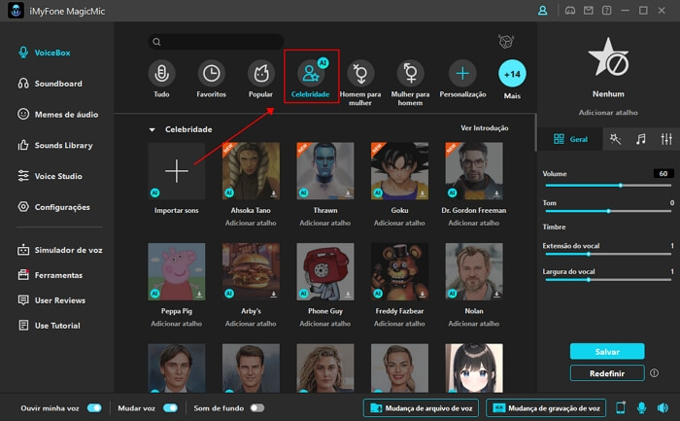Open info icon beside Redefinir
680x421 pixels.
coord(654,372)
